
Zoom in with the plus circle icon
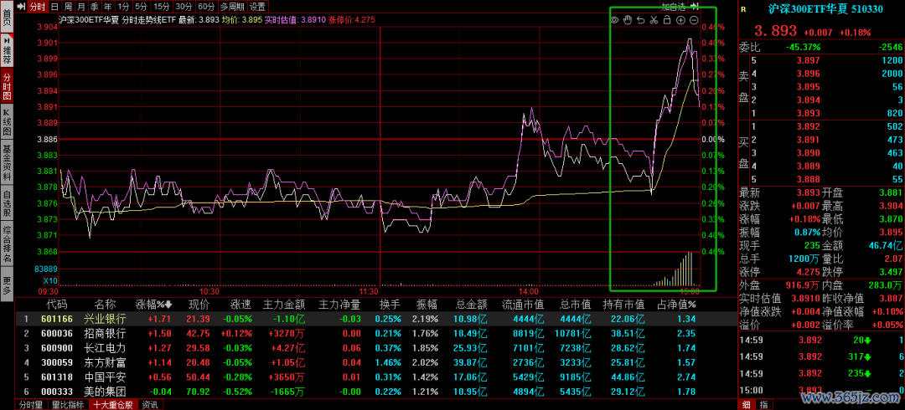(x=680, y=21)
